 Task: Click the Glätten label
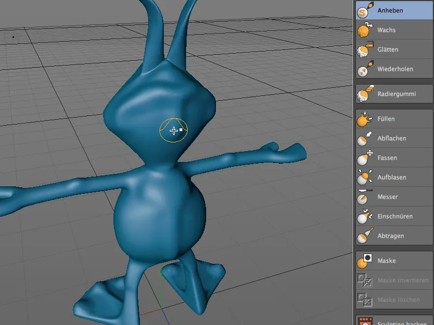pyautogui.click(x=388, y=49)
